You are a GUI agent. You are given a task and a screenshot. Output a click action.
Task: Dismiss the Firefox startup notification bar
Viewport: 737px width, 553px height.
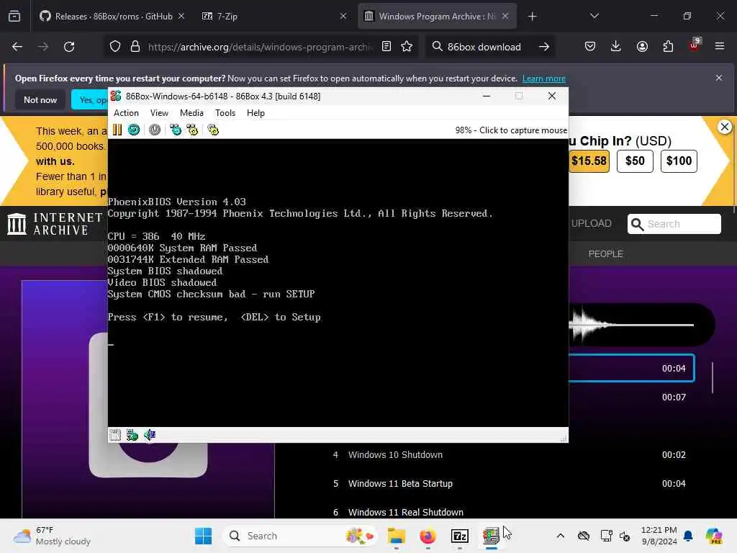pyautogui.click(x=719, y=78)
